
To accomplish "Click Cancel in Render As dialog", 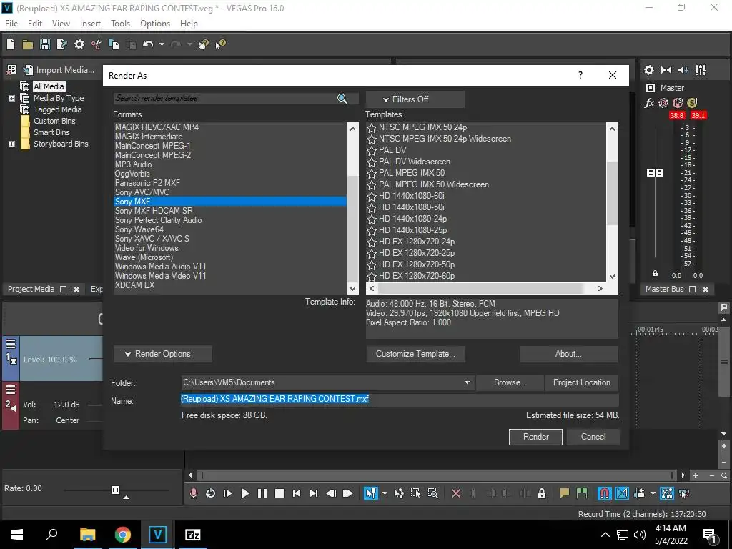I will (x=593, y=437).
